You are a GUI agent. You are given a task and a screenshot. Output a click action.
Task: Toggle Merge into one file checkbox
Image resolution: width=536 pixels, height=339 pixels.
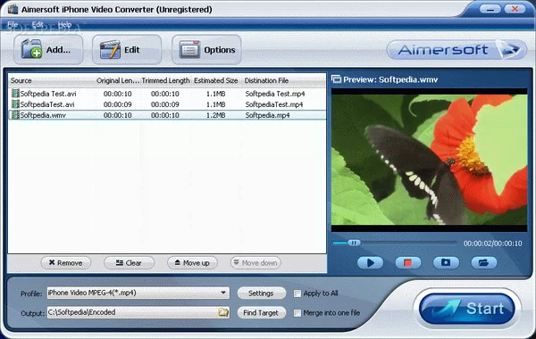297,313
